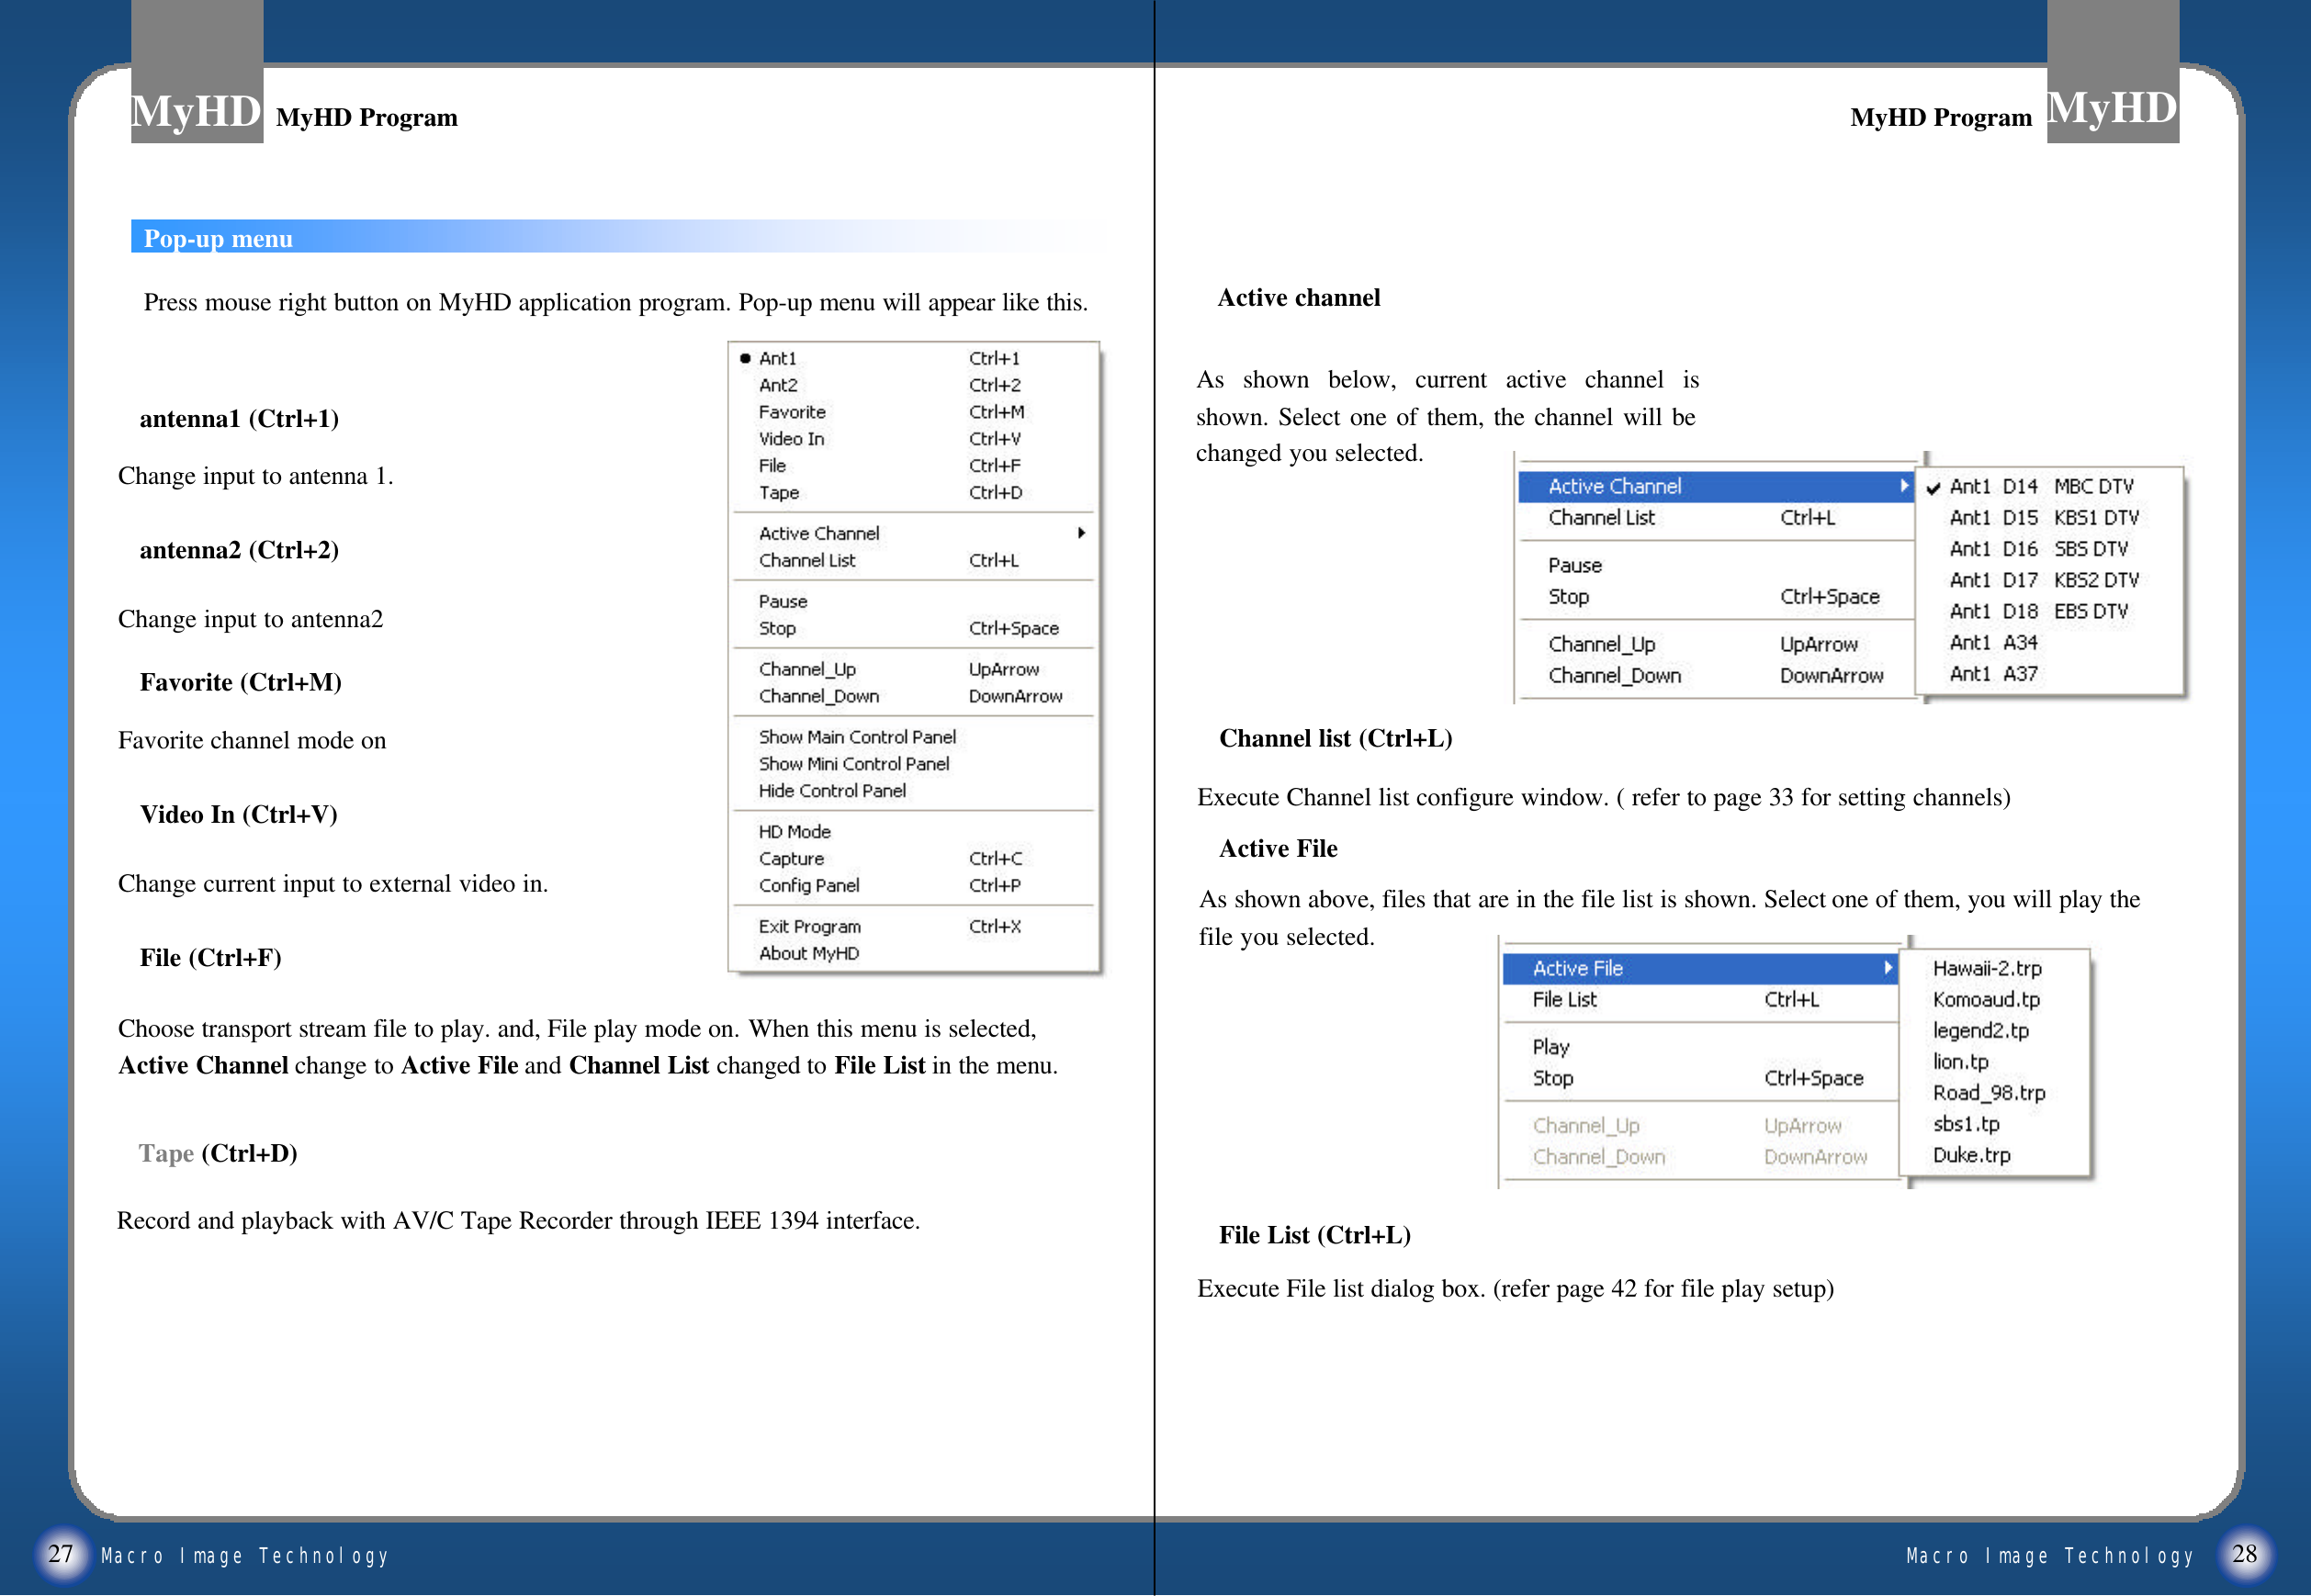
Task: Expand the Active File submenu arrow
Action: coord(1887,968)
